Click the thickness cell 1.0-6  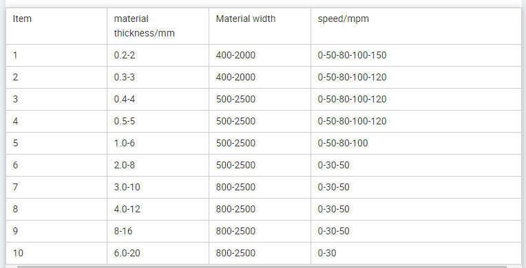158,144
